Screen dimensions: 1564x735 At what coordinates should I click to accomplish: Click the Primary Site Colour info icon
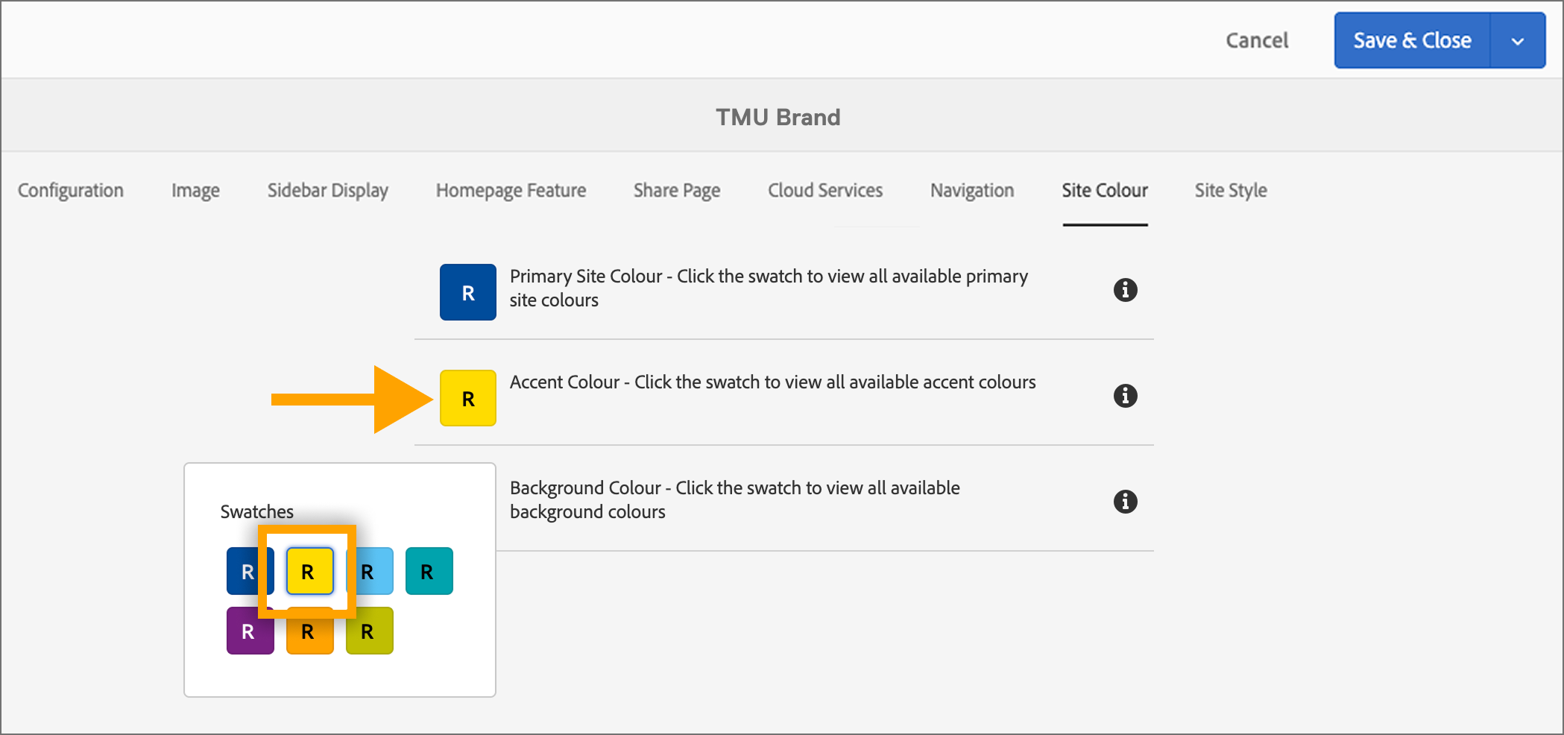pyautogui.click(x=1126, y=290)
